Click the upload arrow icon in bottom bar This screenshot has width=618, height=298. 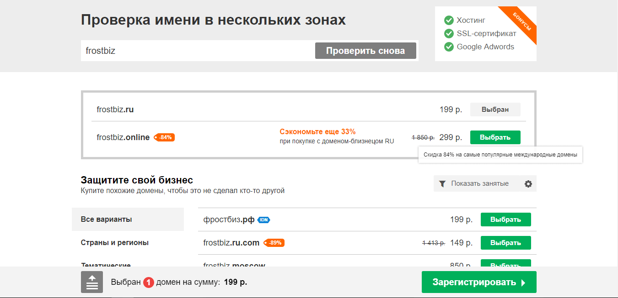[92, 282]
